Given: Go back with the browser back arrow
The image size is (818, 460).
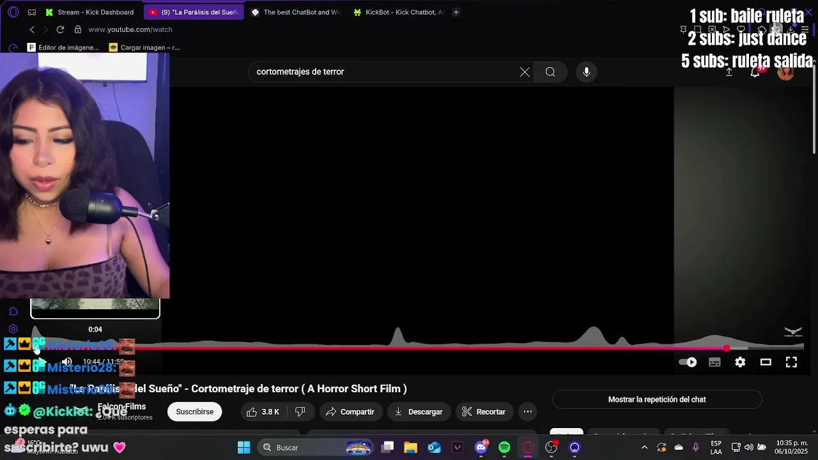Looking at the screenshot, I should pos(32,29).
